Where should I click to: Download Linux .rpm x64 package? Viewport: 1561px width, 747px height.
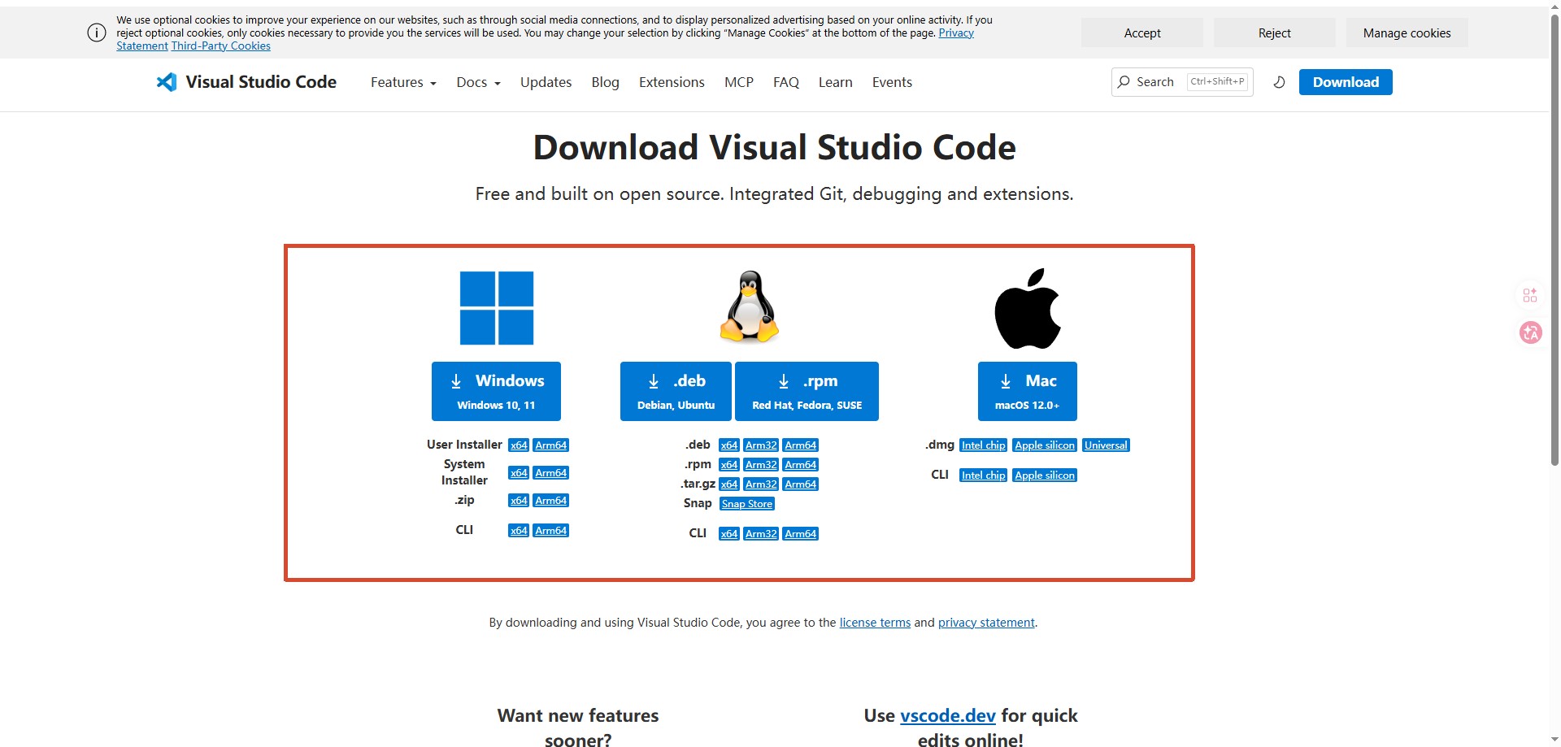point(729,465)
